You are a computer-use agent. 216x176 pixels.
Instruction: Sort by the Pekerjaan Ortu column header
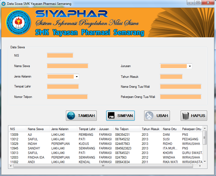pyautogui.click(x=192, y=129)
